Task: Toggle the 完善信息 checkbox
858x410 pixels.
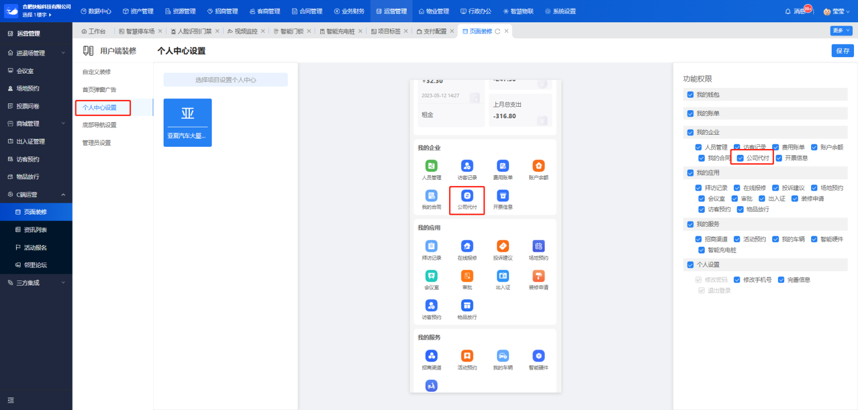Action: click(781, 280)
